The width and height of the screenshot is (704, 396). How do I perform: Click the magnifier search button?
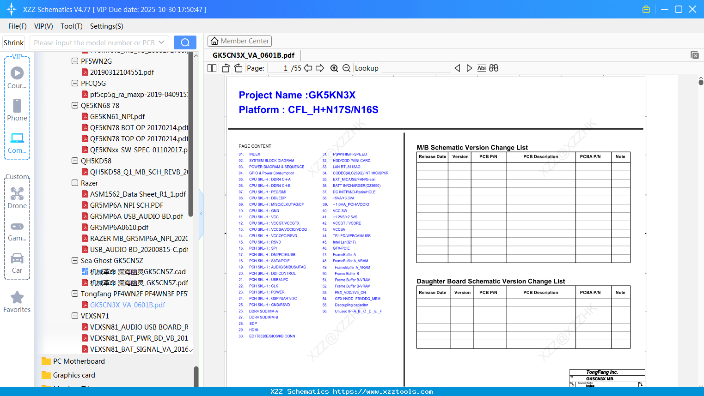click(185, 42)
